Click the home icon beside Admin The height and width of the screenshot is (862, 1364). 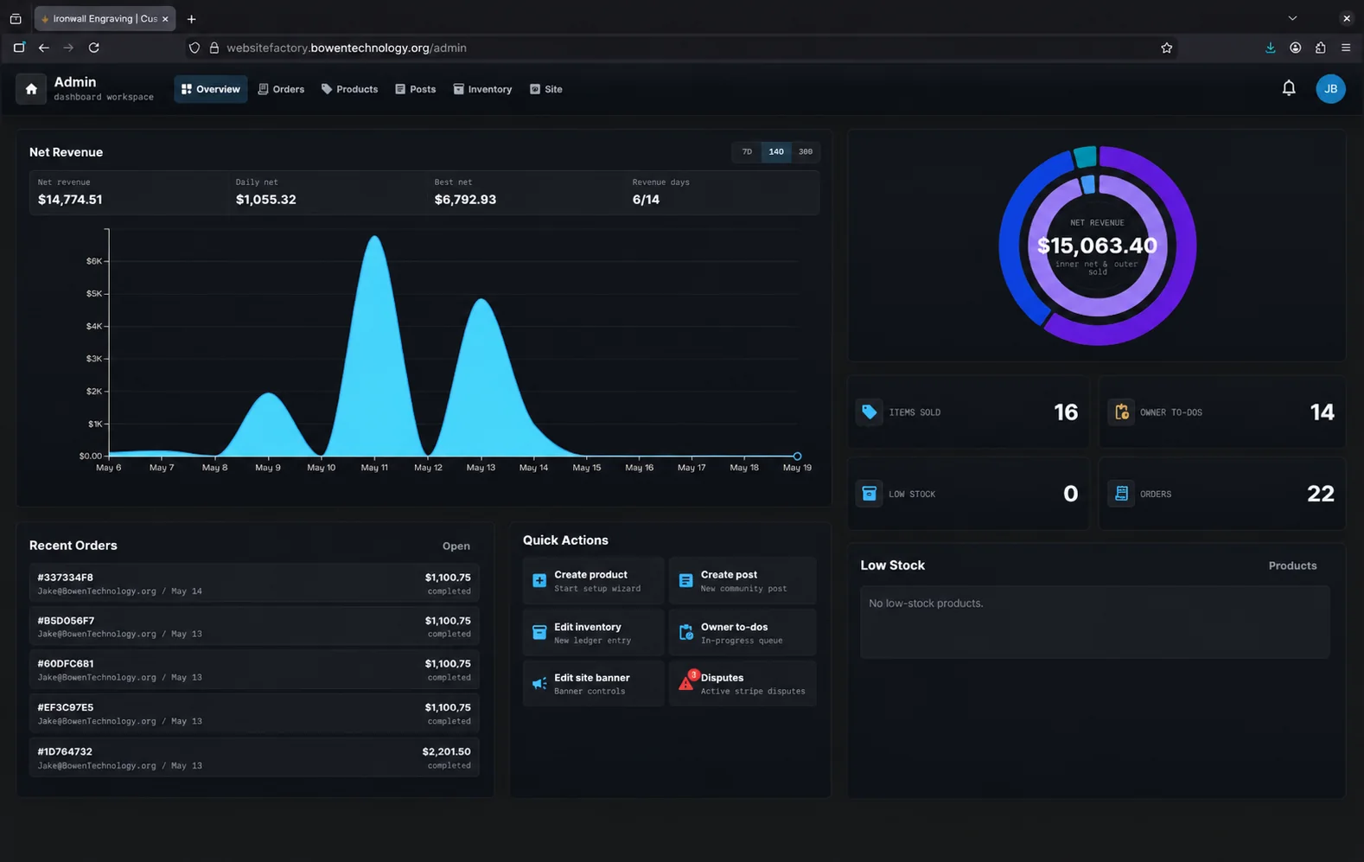[31, 89]
